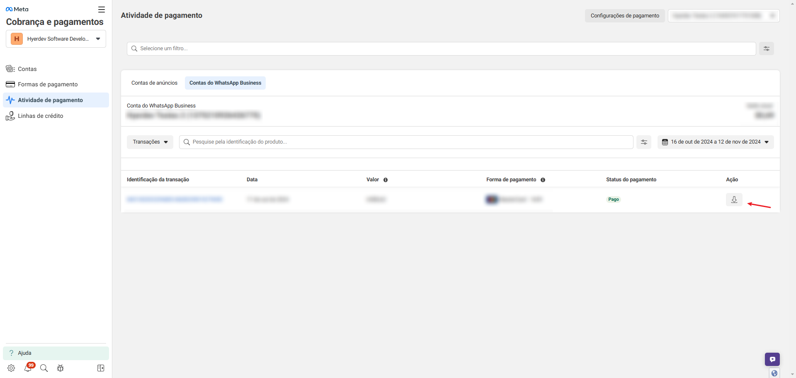
Task: Click the bug report icon
Action: (61, 368)
